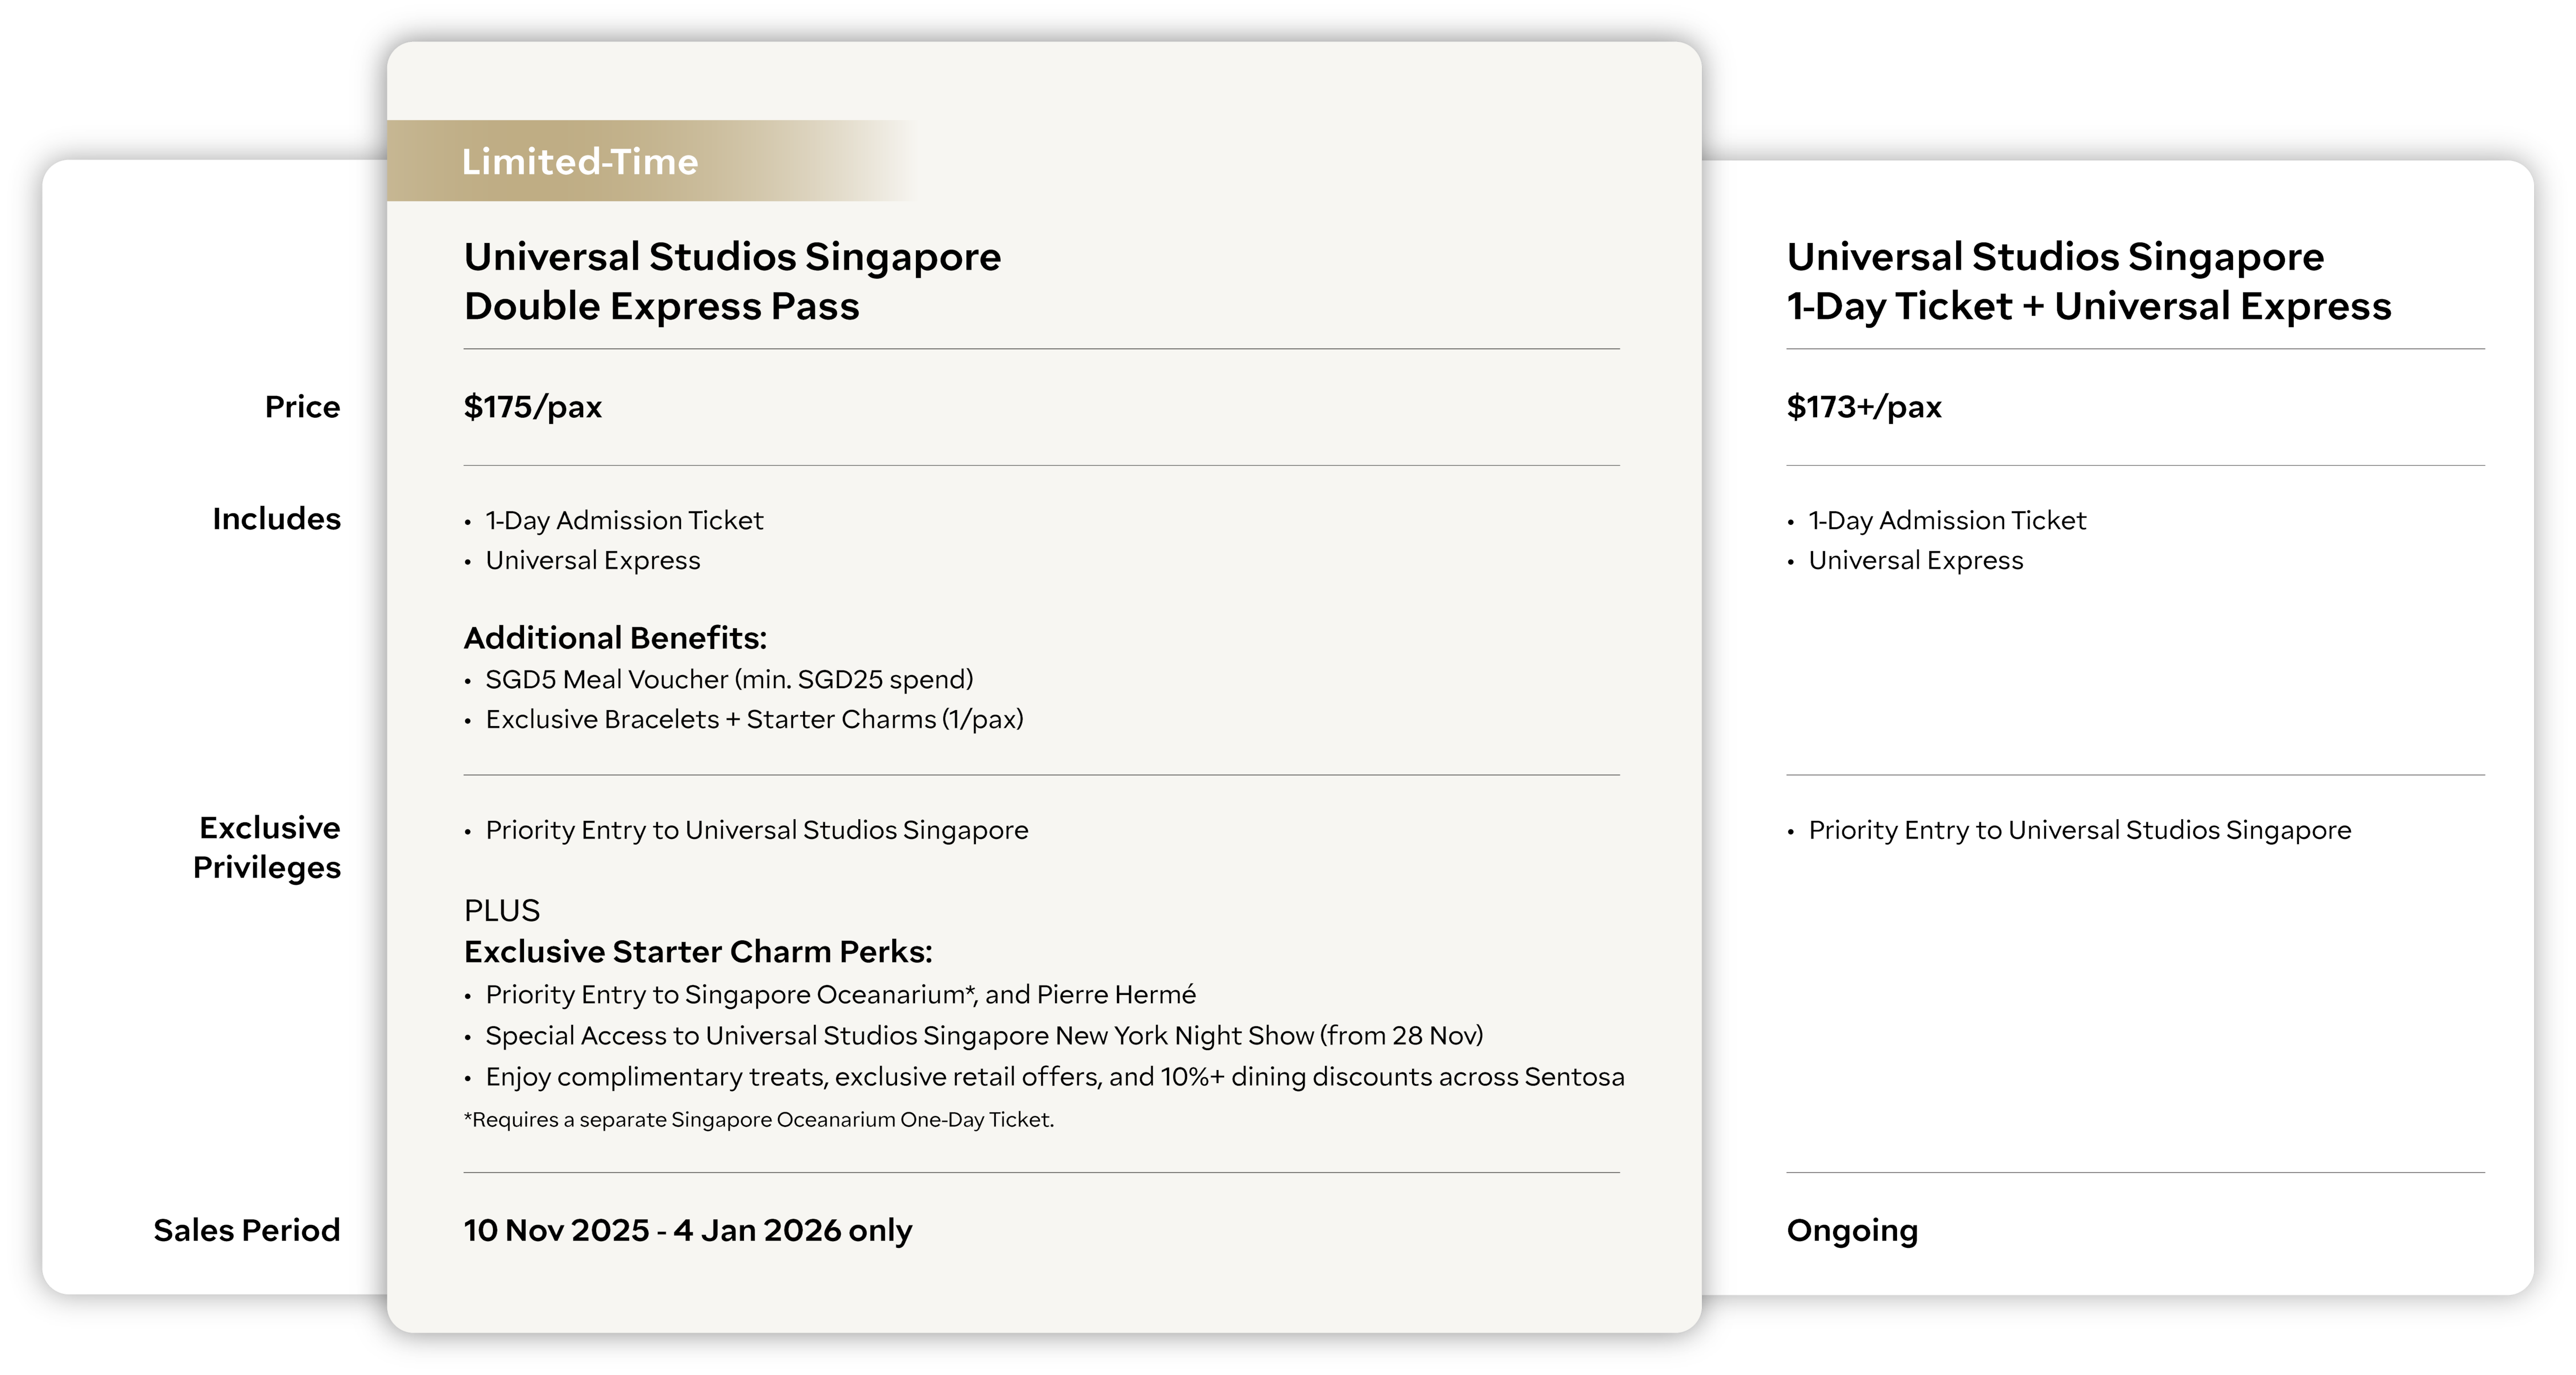The width and height of the screenshot is (2576, 1375).
Task: Click the PLUS label in middle card
Action: (502, 910)
